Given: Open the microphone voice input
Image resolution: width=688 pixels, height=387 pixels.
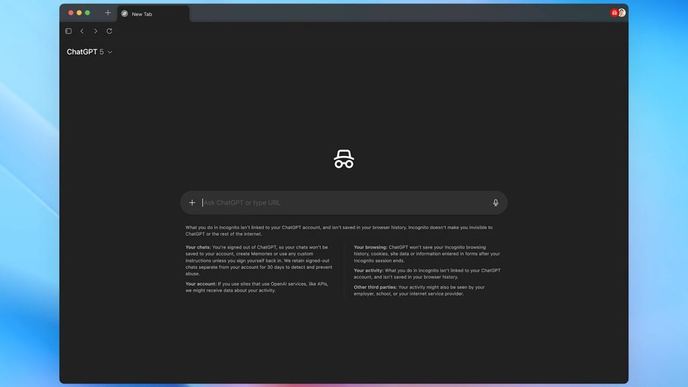Looking at the screenshot, I should tap(495, 202).
